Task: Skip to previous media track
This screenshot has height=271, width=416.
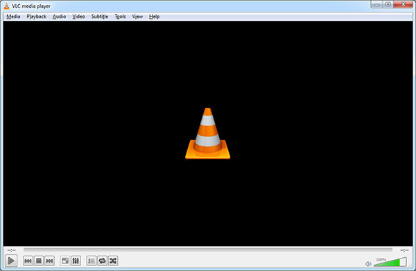Action: click(28, 261)
